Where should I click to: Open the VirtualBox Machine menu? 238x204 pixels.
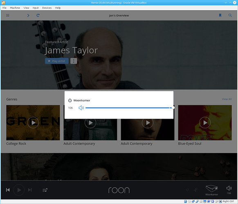15,8
